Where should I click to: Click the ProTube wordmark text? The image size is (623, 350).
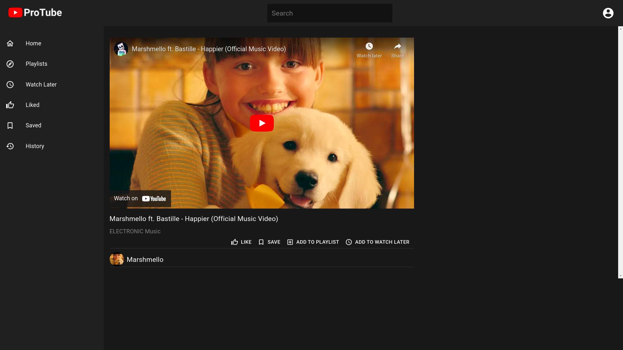pyautogui.click(x=43, y=13)
